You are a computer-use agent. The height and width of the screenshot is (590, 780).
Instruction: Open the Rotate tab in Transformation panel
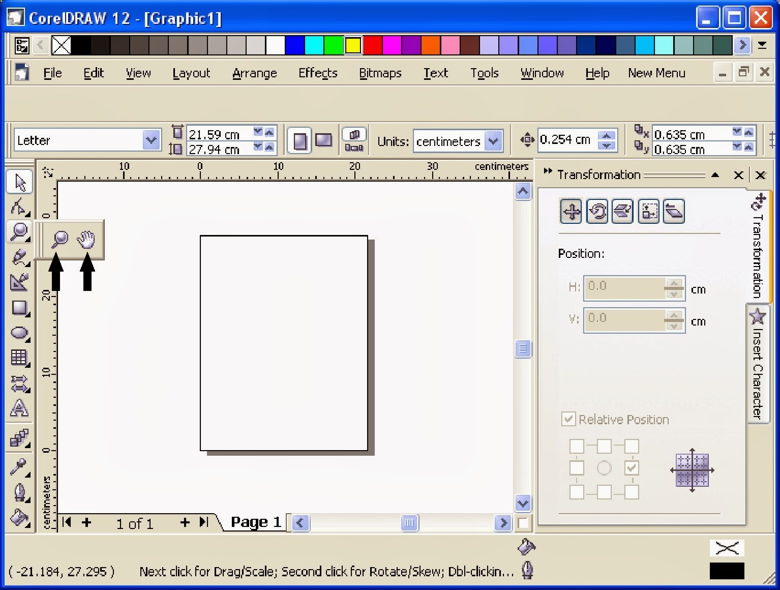pyautogui.click(x=597, y=211)
